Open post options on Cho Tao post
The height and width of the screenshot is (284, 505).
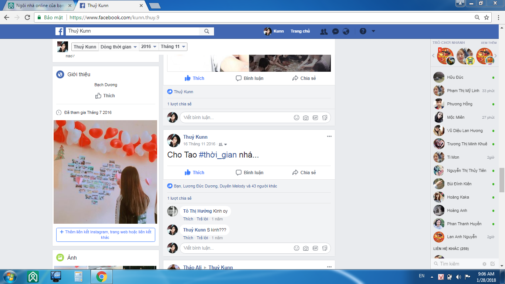click(329, 136)
